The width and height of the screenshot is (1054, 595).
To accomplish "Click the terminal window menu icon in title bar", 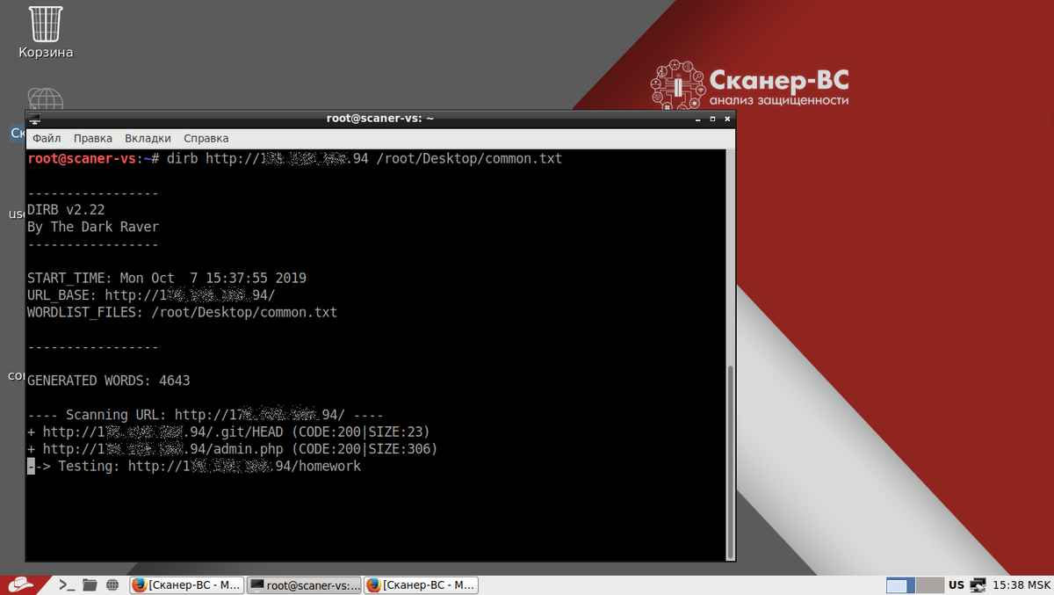I will point(33,119).
